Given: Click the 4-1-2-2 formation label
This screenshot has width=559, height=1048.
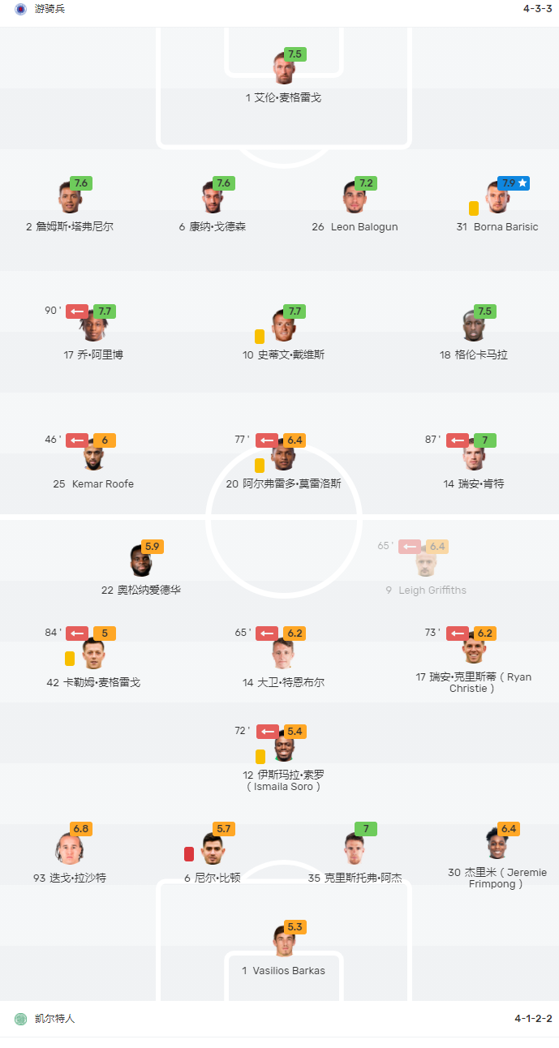Looking at the screenshot, I should (533, 1019).
